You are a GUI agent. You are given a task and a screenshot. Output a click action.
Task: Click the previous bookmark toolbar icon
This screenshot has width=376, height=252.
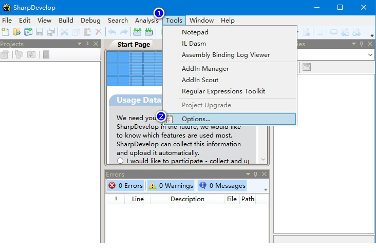point(345,32)
